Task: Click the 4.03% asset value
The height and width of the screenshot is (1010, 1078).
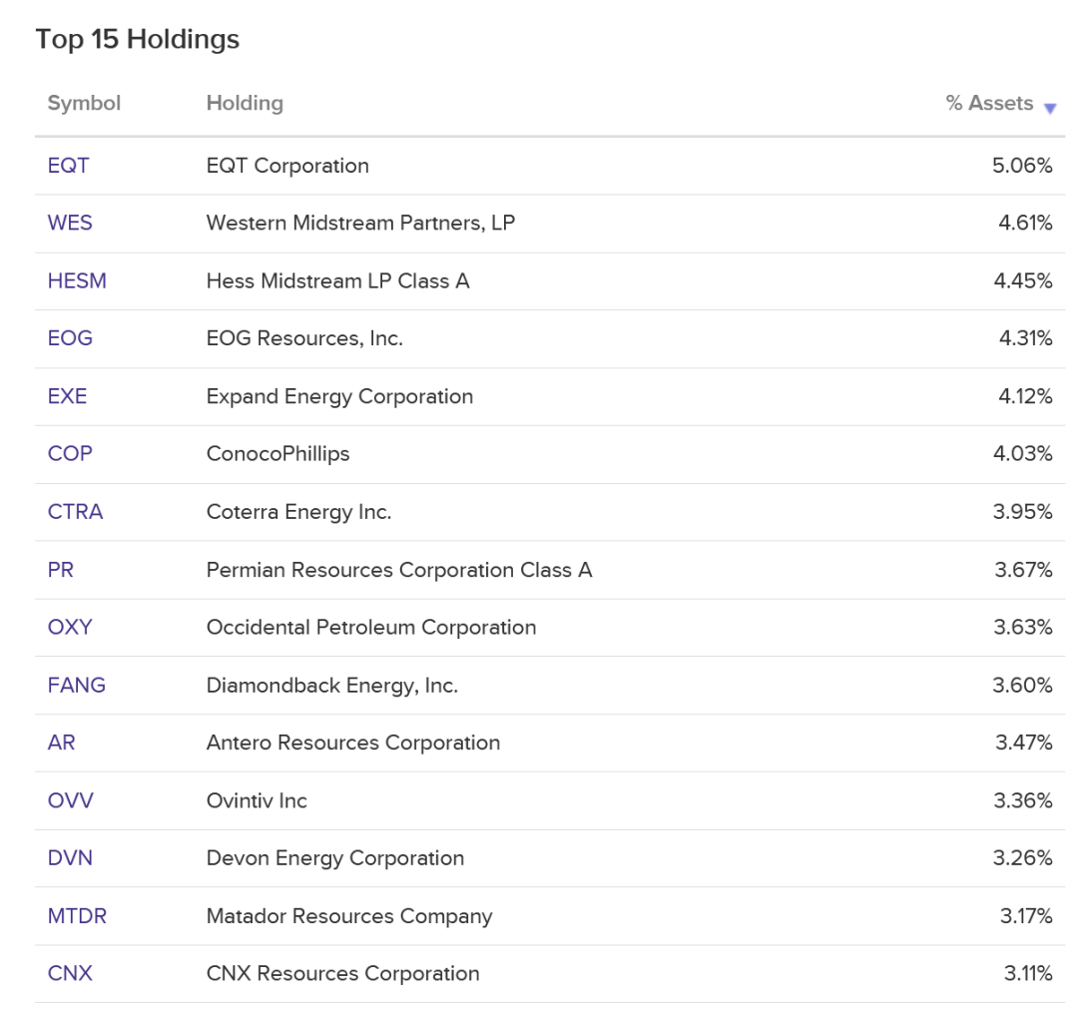Action: [1023, 454]
